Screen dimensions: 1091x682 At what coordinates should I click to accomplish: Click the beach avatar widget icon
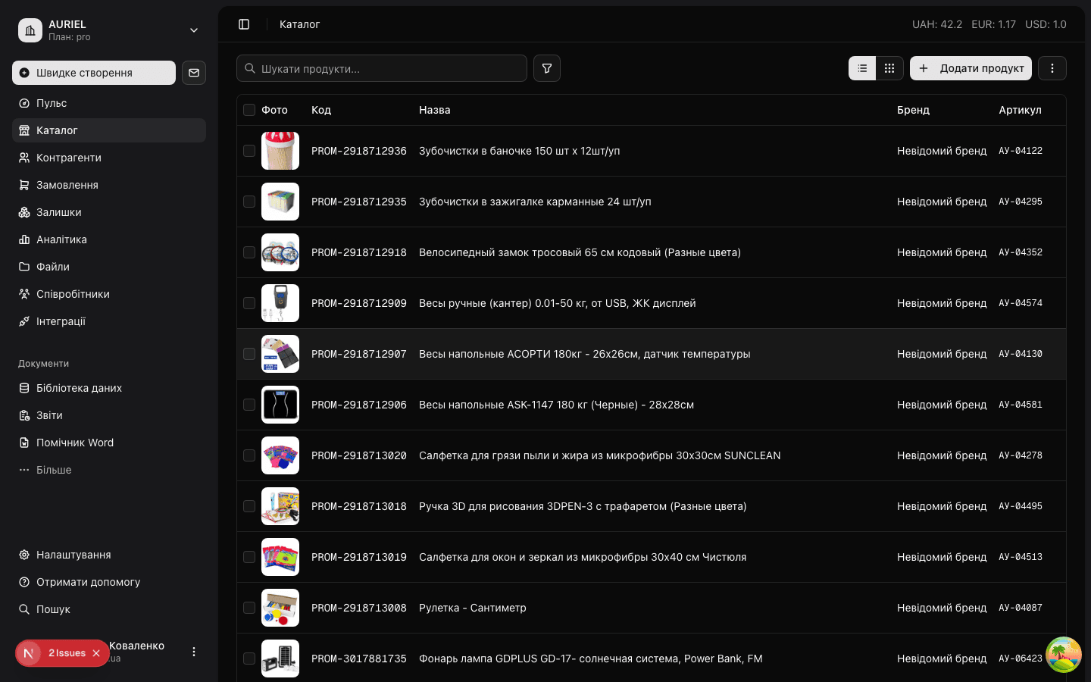pyautogui.click(x=1064, y=655)
